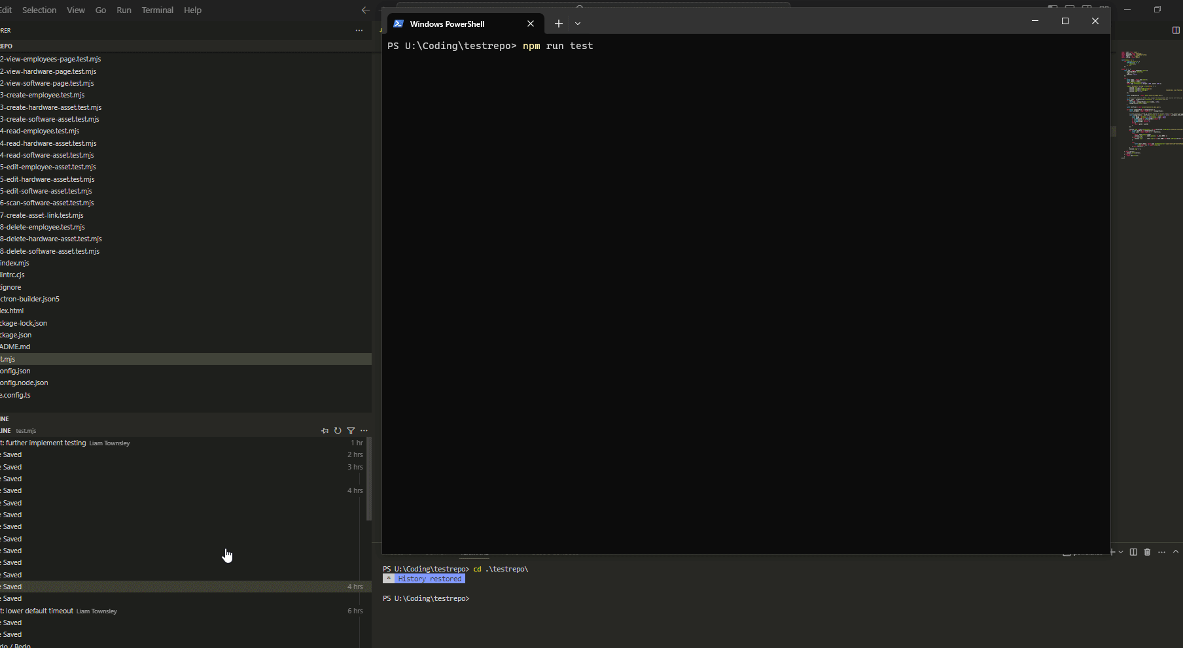Maximize the VS Code terminal panel
Viewport: 1183px width, 648px height.
(x=1176, y=552)
